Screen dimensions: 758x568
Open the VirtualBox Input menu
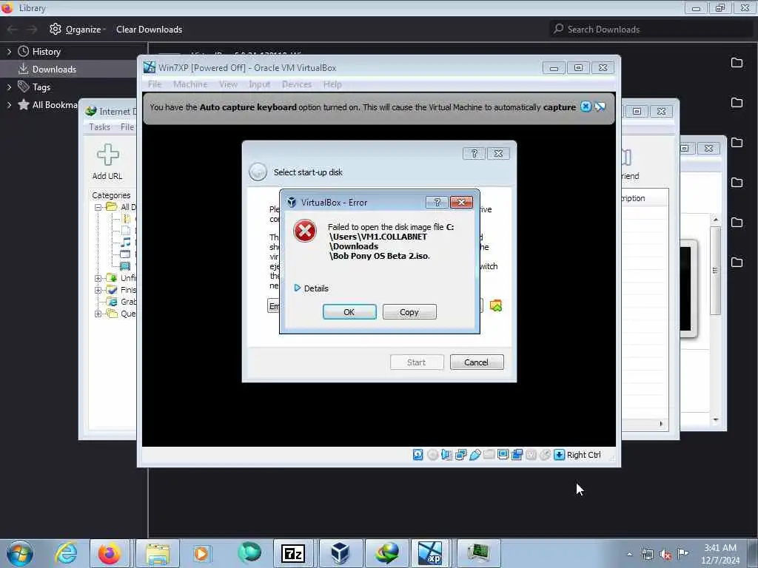point(260,84)
